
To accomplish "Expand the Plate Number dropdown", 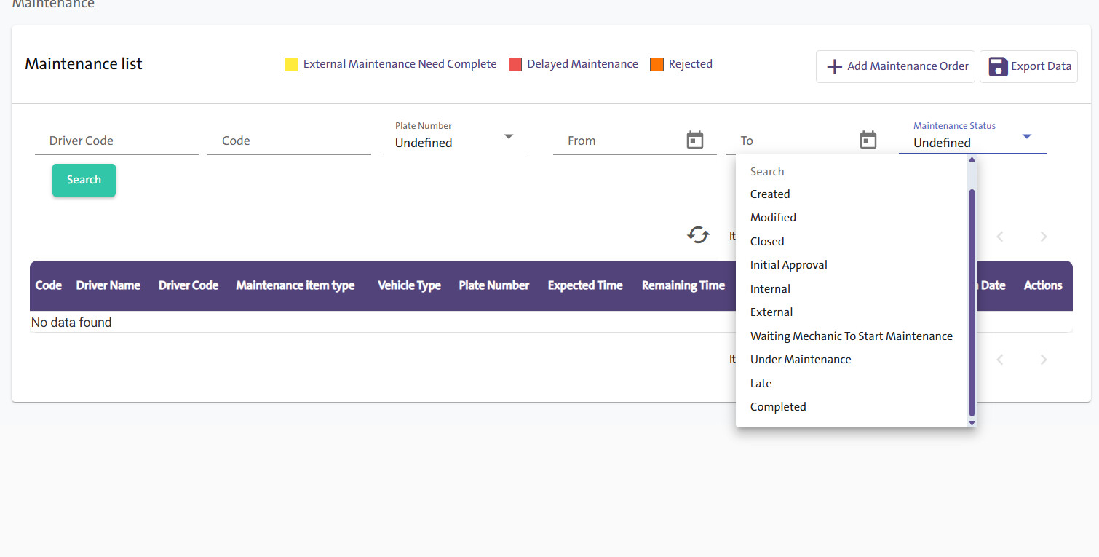I will click(x=509, y=137).
